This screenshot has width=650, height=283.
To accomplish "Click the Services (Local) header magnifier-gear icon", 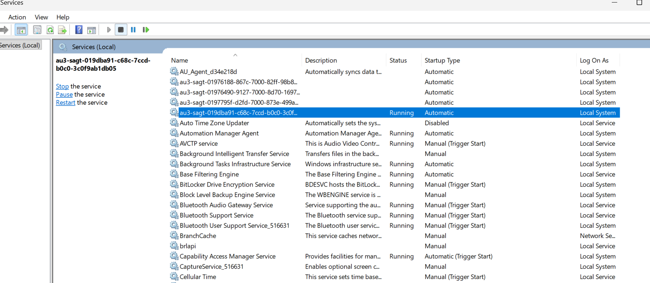I will pyautogui.click(x=63, y=47).
